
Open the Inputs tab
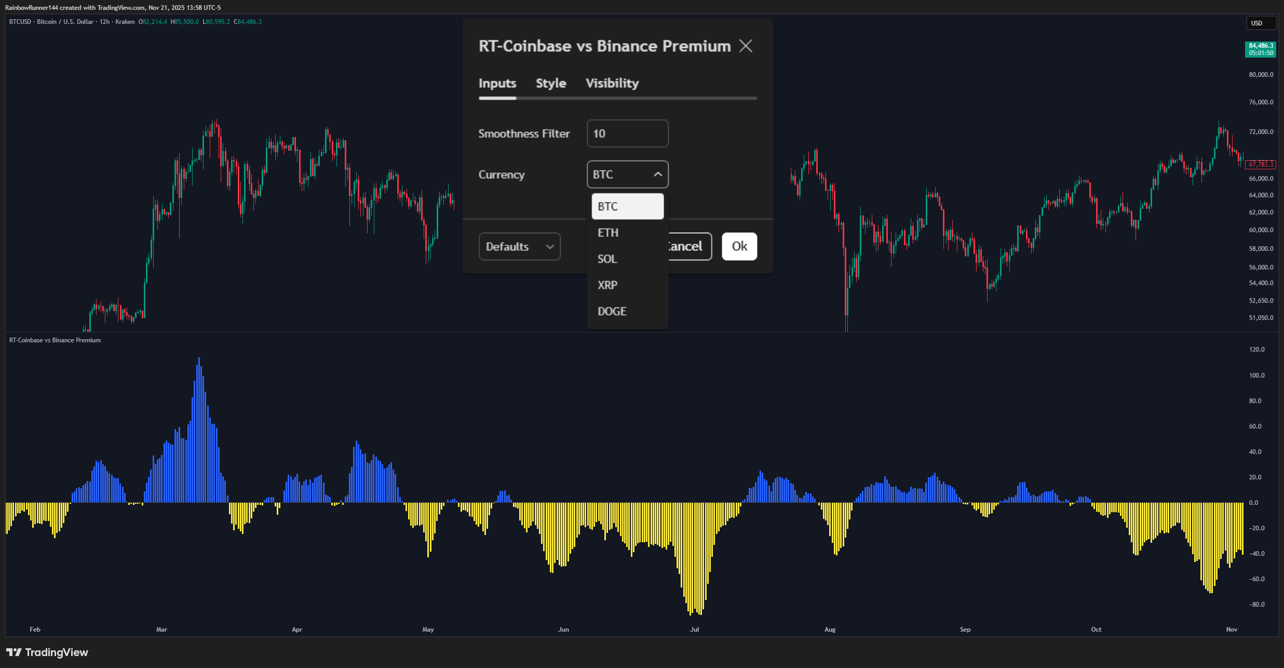497,84
